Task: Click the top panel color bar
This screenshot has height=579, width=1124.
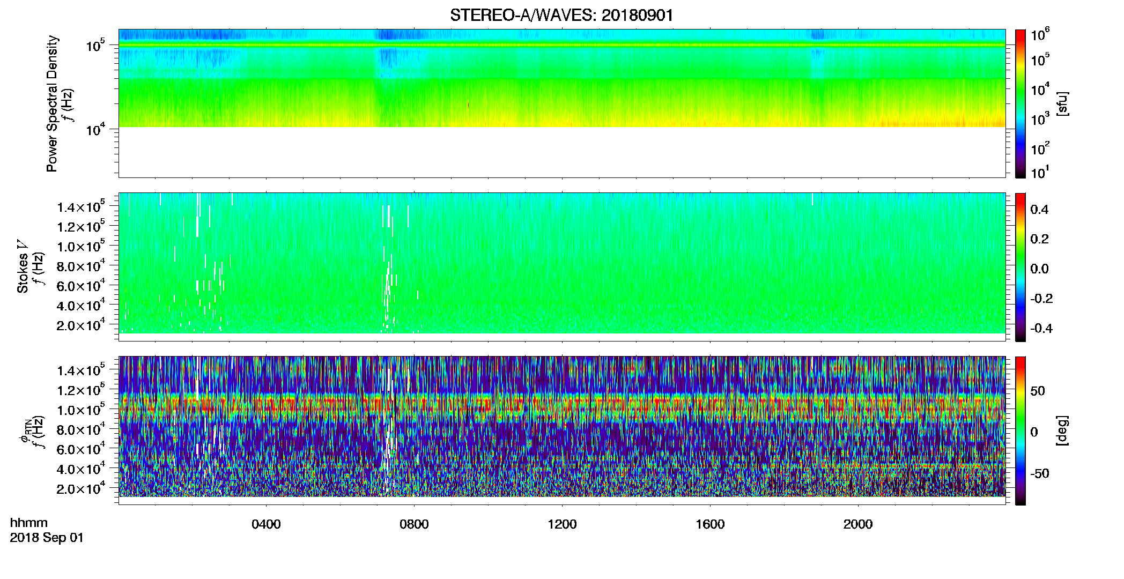Action: click(1021, 103)
